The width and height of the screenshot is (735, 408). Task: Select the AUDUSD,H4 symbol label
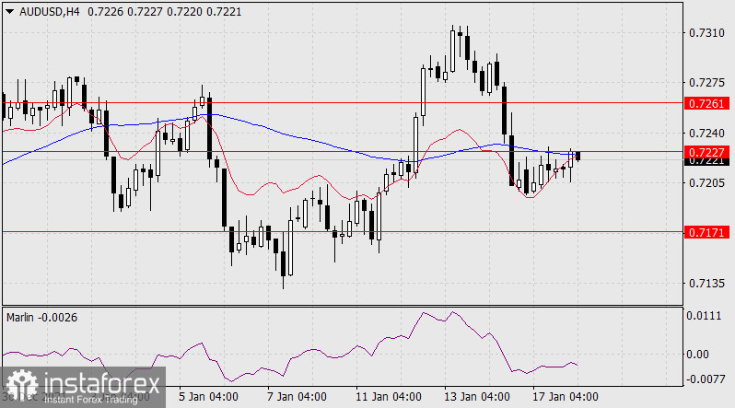point(49,12)
